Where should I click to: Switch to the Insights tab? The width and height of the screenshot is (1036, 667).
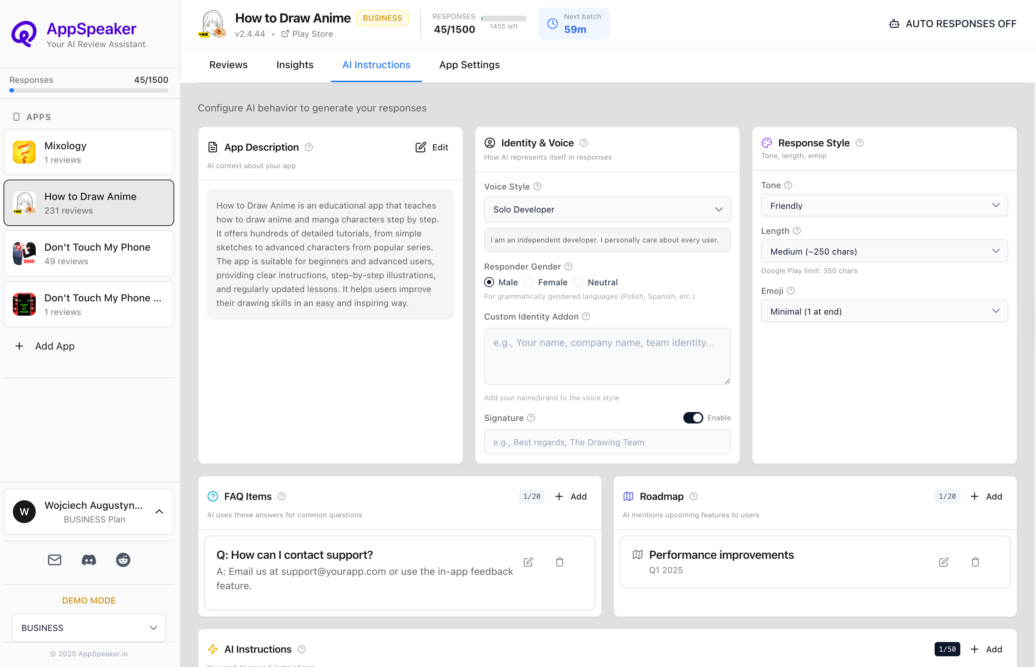tap(295, 65)
